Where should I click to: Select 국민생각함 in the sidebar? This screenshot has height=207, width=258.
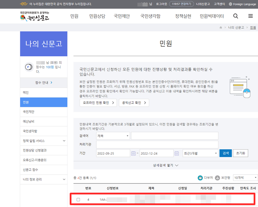tap(43, 131)
